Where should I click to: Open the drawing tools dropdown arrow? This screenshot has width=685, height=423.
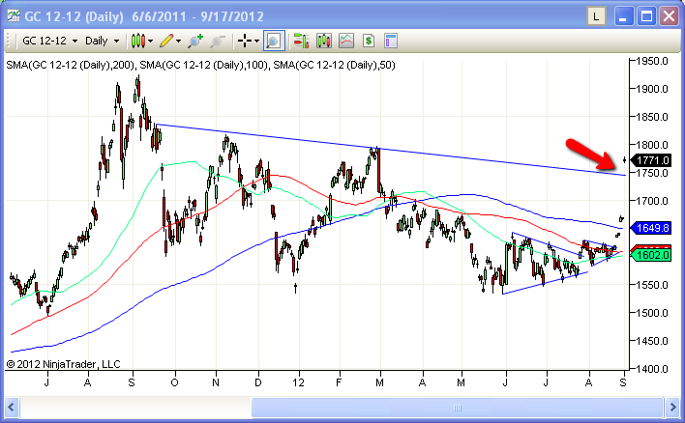[180, 41]
